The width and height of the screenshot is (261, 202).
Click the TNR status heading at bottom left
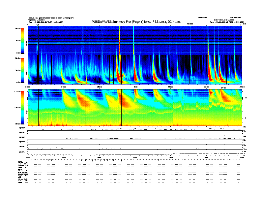click(19, 178)
